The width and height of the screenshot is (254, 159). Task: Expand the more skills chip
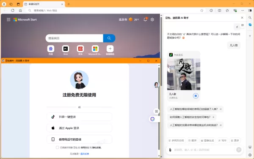pyautogui.click(x=235, y=140)
